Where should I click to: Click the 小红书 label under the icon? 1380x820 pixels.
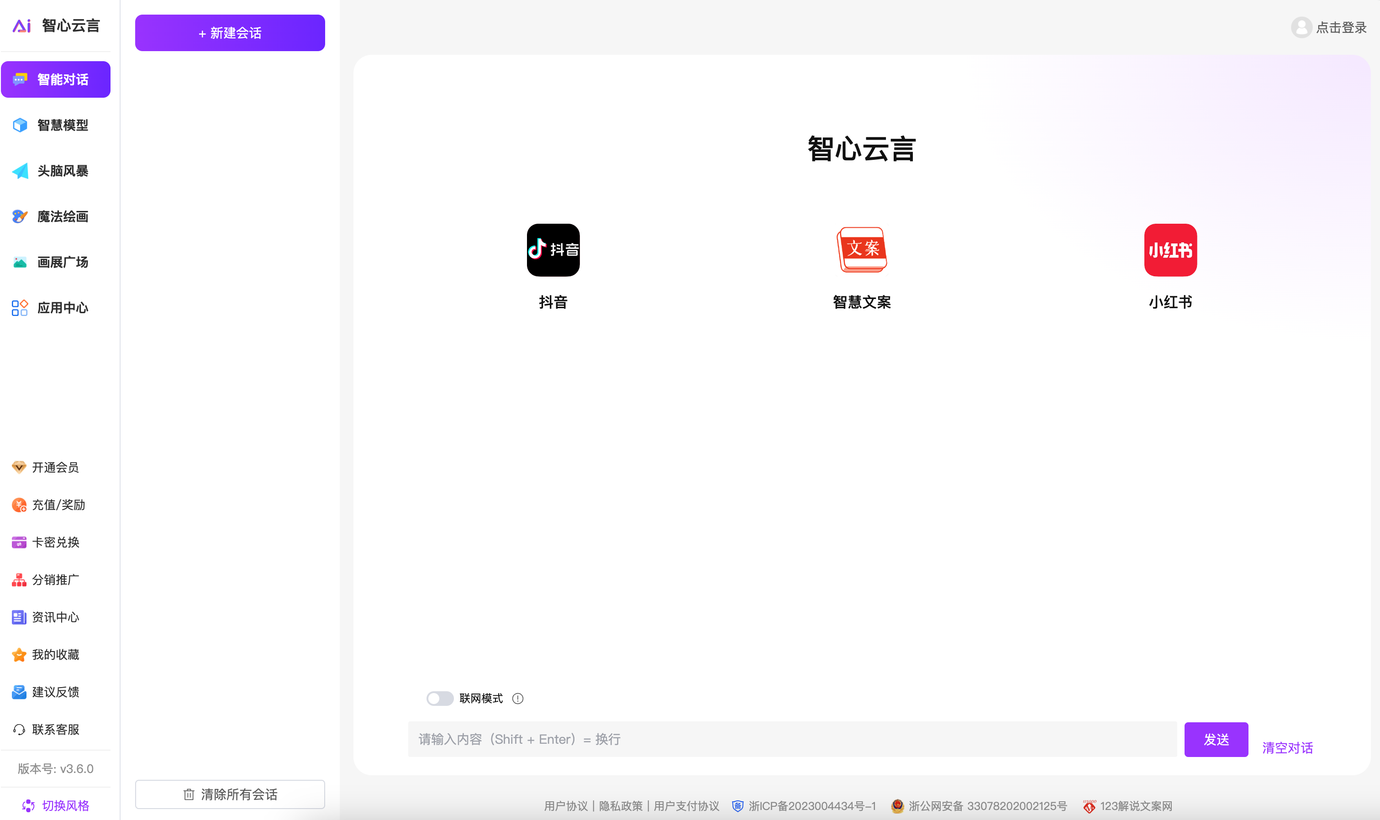1170,302
